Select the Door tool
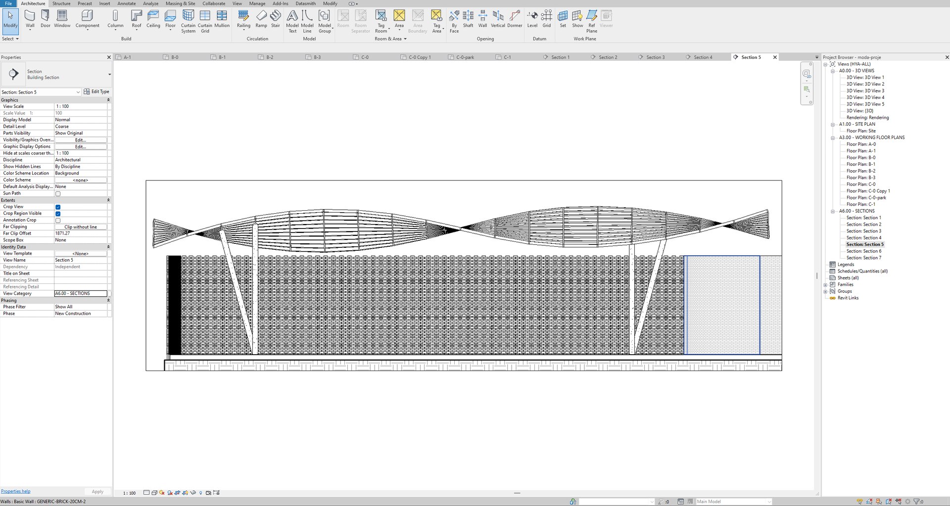Screen dimensions: 950x506 pos(45,20)
